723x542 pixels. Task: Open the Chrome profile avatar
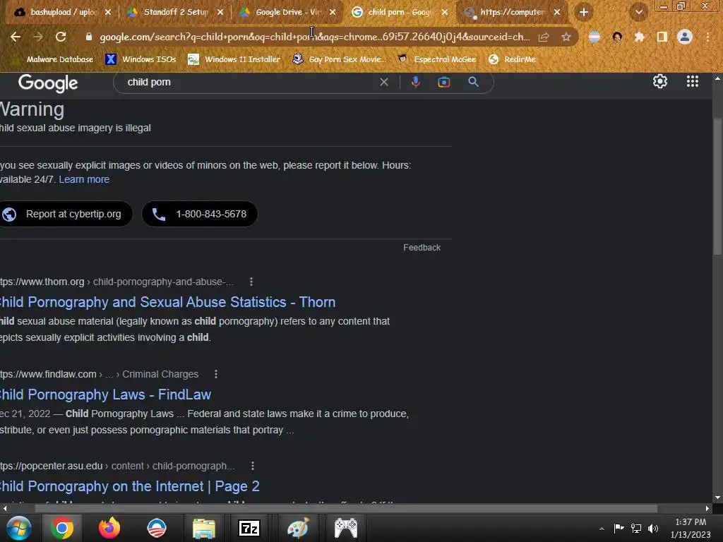pyautogui.click(x=685, y=37)
